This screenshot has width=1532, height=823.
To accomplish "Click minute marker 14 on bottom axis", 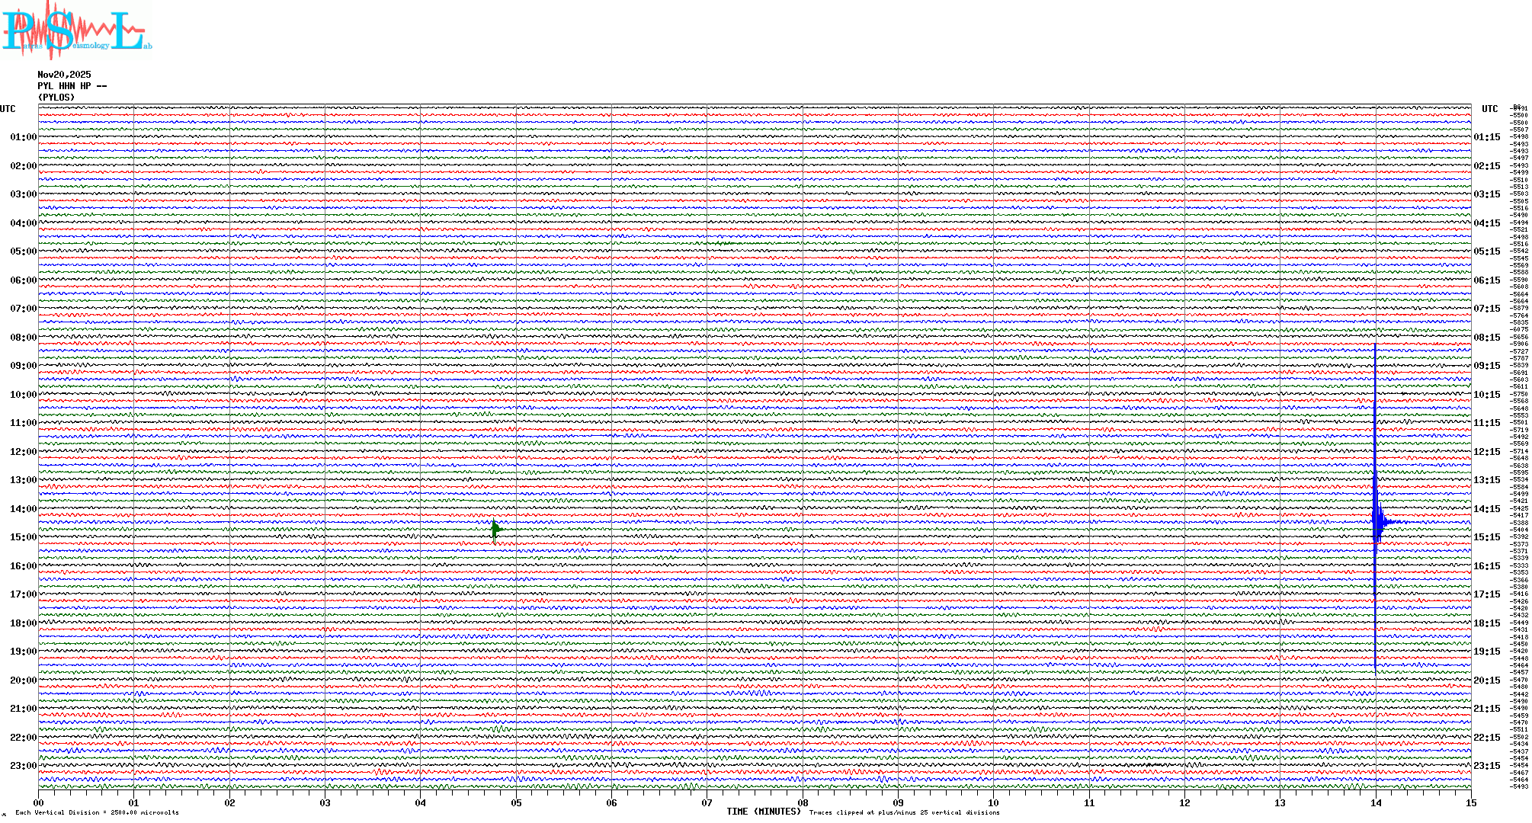I will 1376,803.
